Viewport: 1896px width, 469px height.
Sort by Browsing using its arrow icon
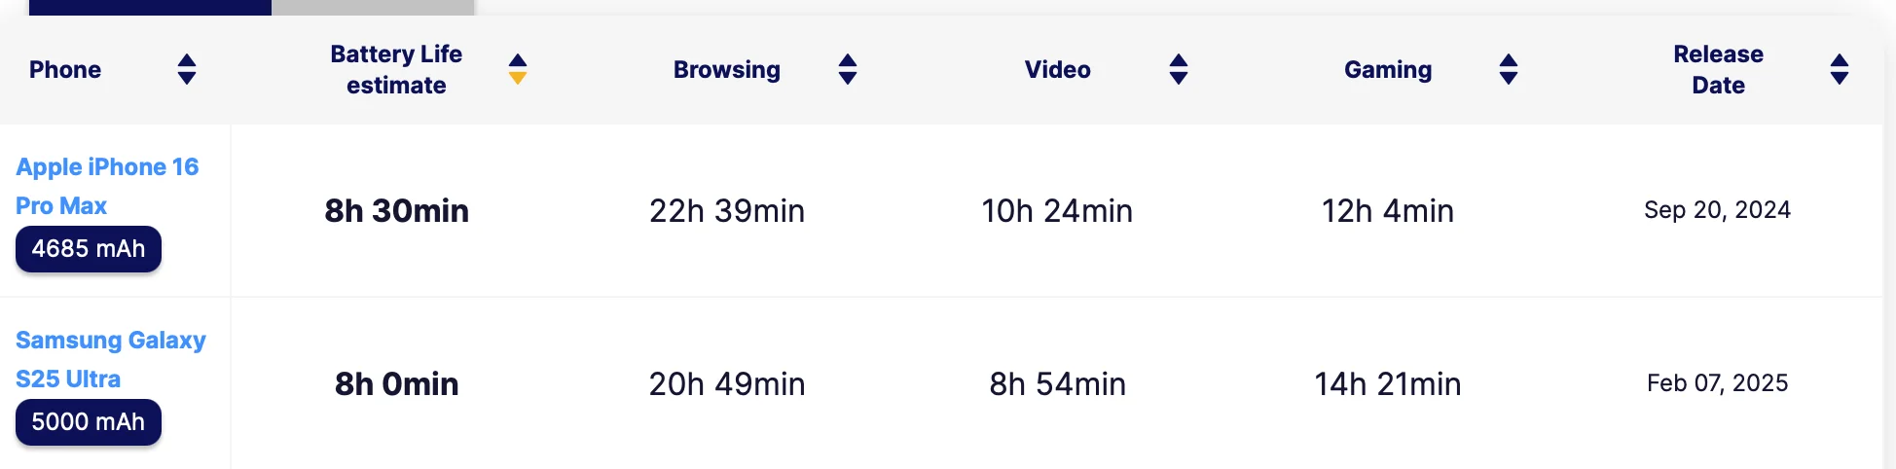[x=848, y=69]
